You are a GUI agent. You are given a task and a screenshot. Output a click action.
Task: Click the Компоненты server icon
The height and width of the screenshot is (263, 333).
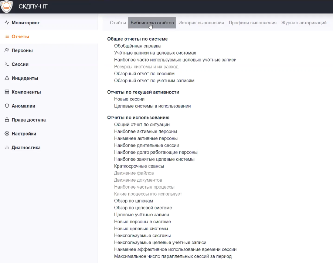[x=7, y=92]
